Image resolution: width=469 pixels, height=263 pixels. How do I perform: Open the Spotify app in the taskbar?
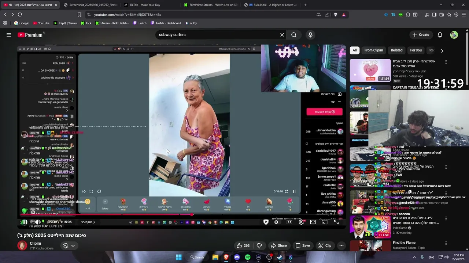click(248, 257)
